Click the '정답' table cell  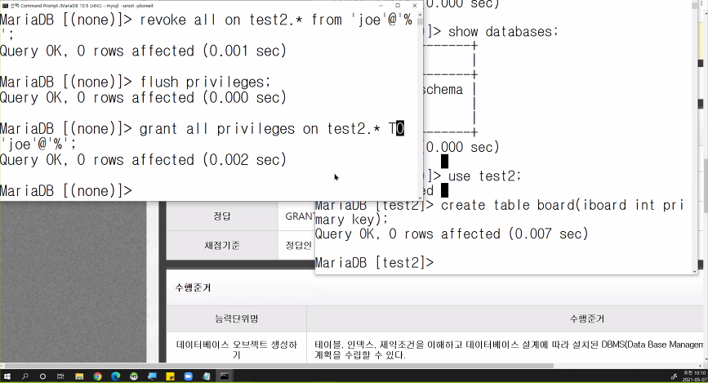[x=222, y=216]
